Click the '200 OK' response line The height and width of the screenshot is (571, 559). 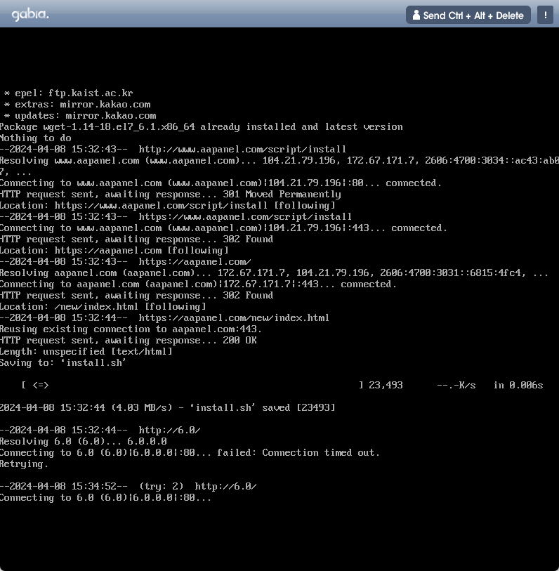click(x=129, y=341)
